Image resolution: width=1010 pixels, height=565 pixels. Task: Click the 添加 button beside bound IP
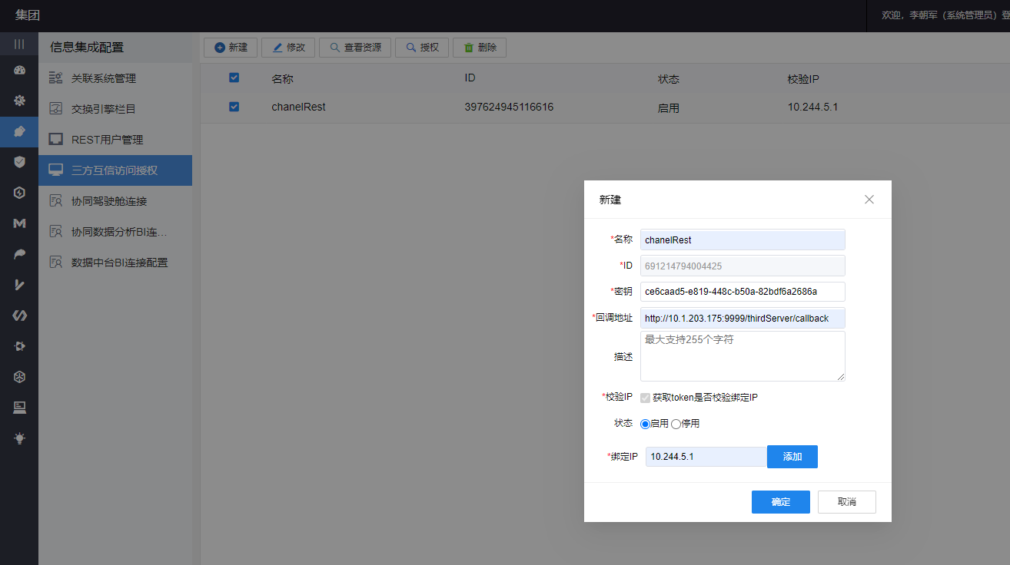(792, 457)
